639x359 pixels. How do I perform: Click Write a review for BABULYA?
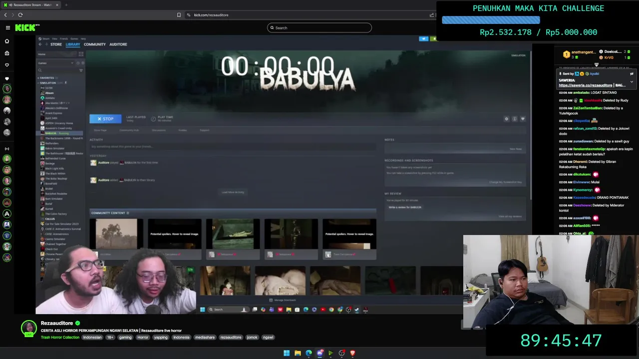405,207
